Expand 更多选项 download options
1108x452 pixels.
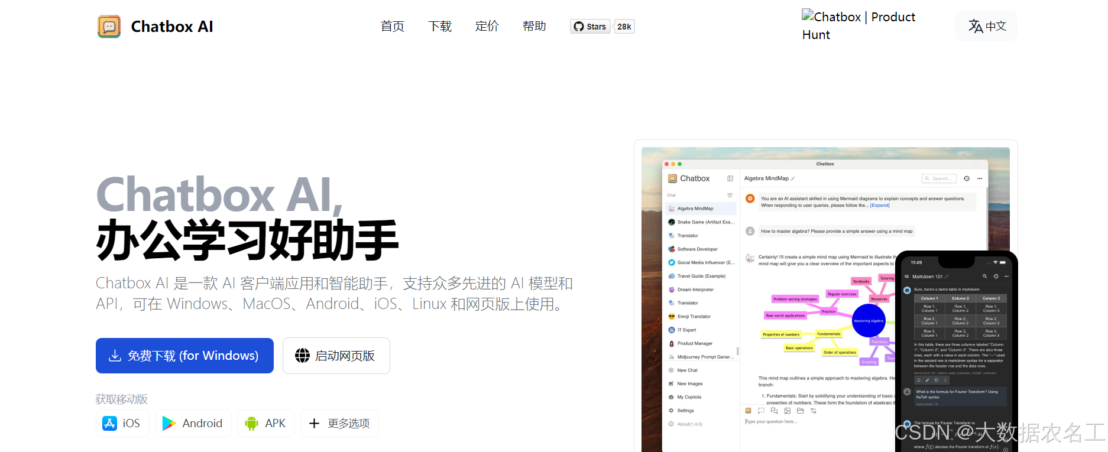(339, 423)
